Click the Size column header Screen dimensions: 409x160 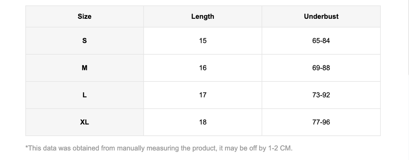pyautogui.click(x=84, y=16)
